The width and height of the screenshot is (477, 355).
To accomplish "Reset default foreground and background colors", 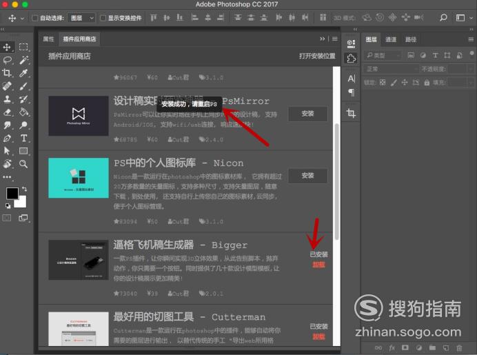I will point(8,206).
